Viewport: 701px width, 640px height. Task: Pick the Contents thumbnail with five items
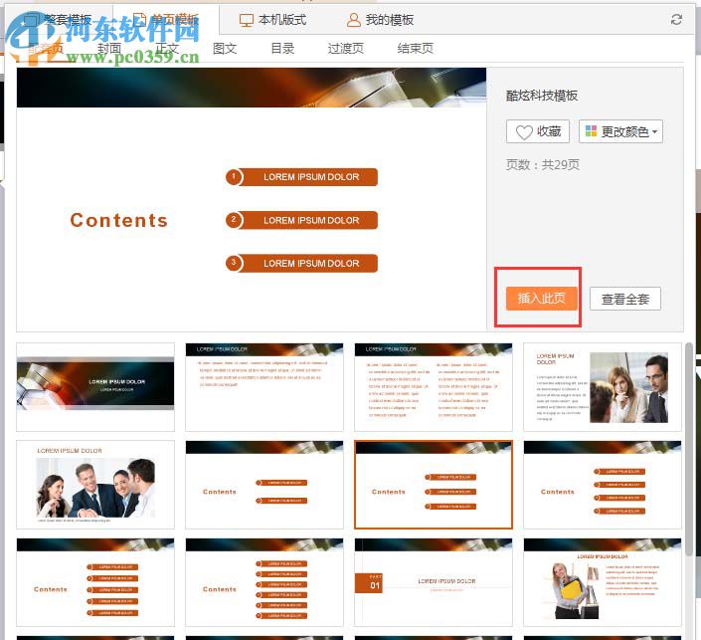point(95,582)
